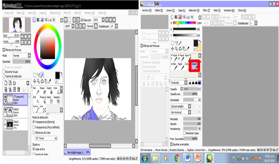Toggle the HSV slider panel icon in right window
Image resolution: width=279 pixels, height=164 pixels.
pos(180,17)
